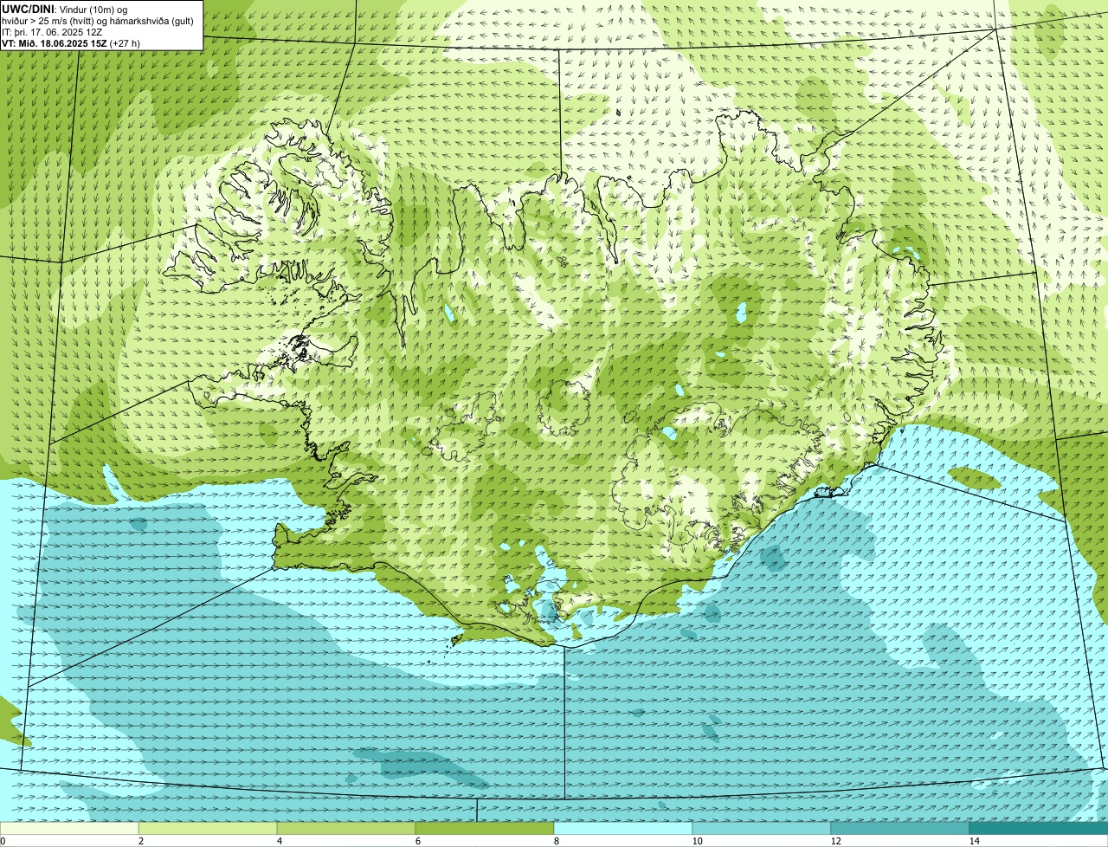The height and width of the screenshot is (847, 1108).
Task: Click the legend scale label "6"
Action: point(418,841)
